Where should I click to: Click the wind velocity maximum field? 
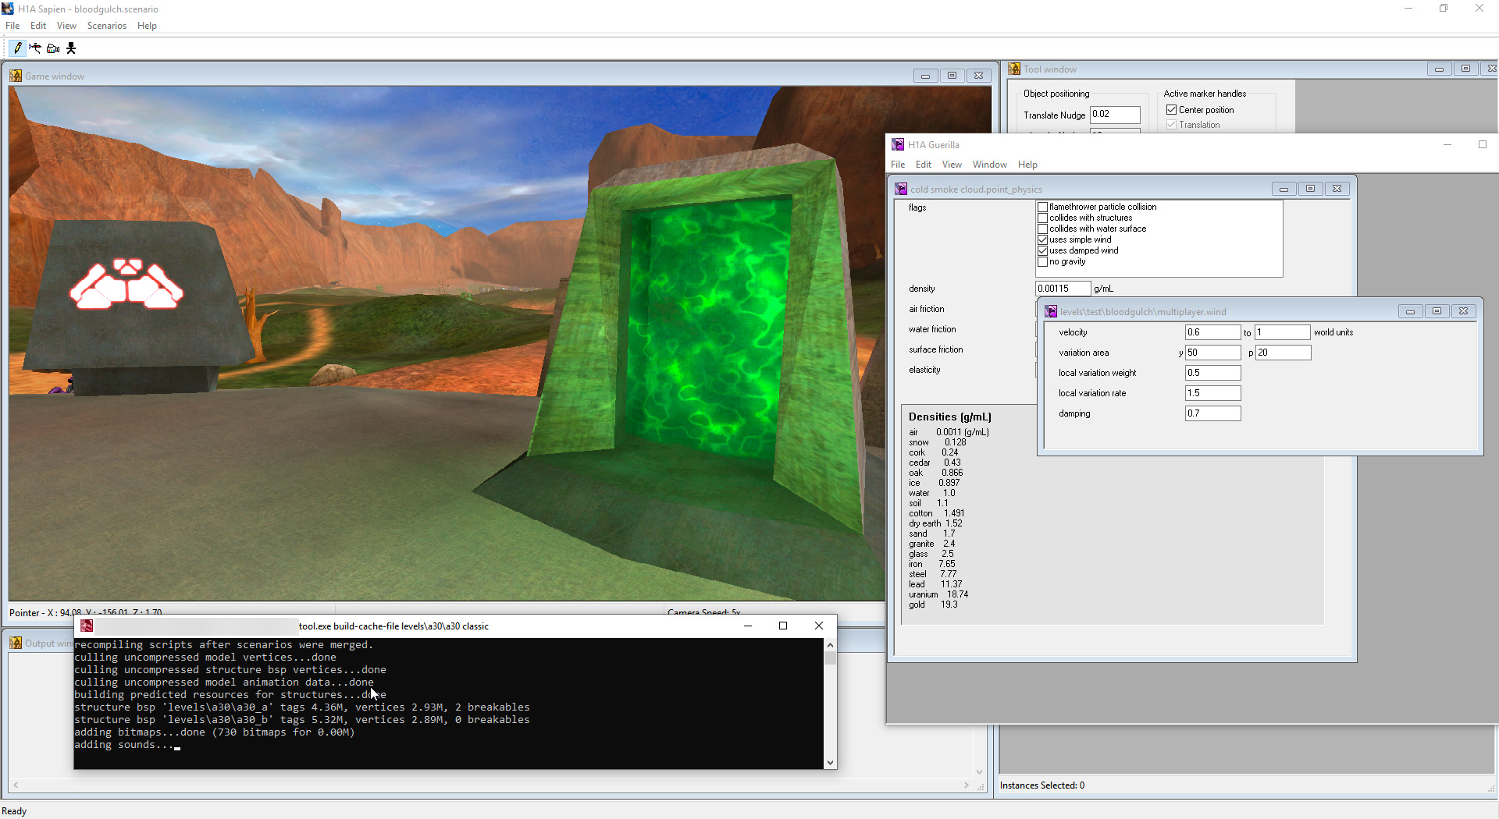click(1282, 332)
